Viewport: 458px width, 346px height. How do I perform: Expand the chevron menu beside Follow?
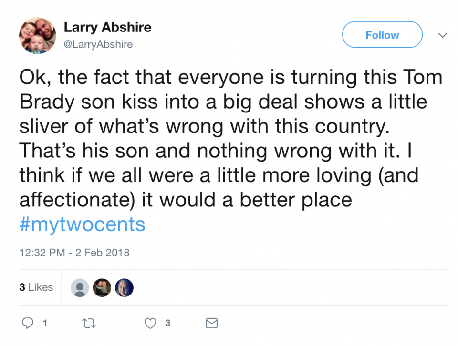pyautogui.click(x=442, y=35)
